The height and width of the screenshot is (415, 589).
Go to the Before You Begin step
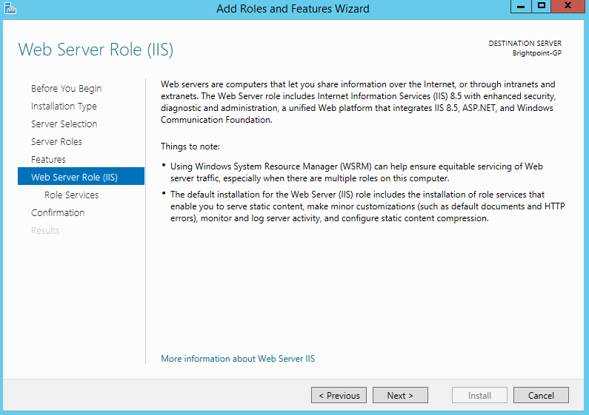66,89
